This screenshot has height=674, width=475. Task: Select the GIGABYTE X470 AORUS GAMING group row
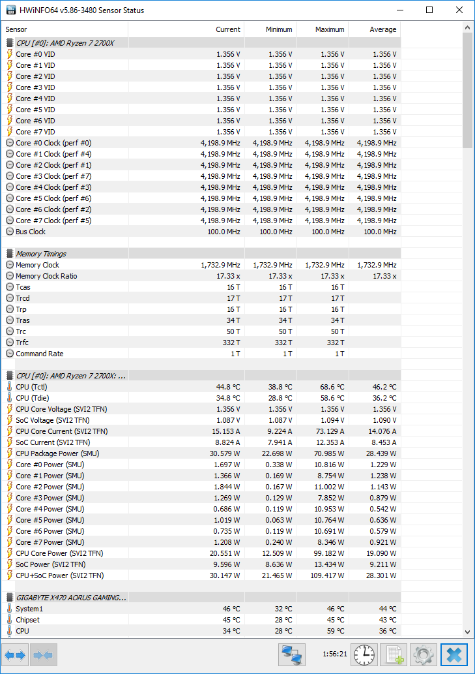201,598
